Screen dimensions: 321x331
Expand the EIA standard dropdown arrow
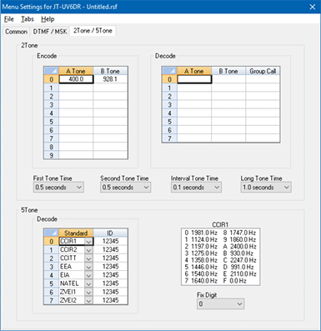coord(88,275)
